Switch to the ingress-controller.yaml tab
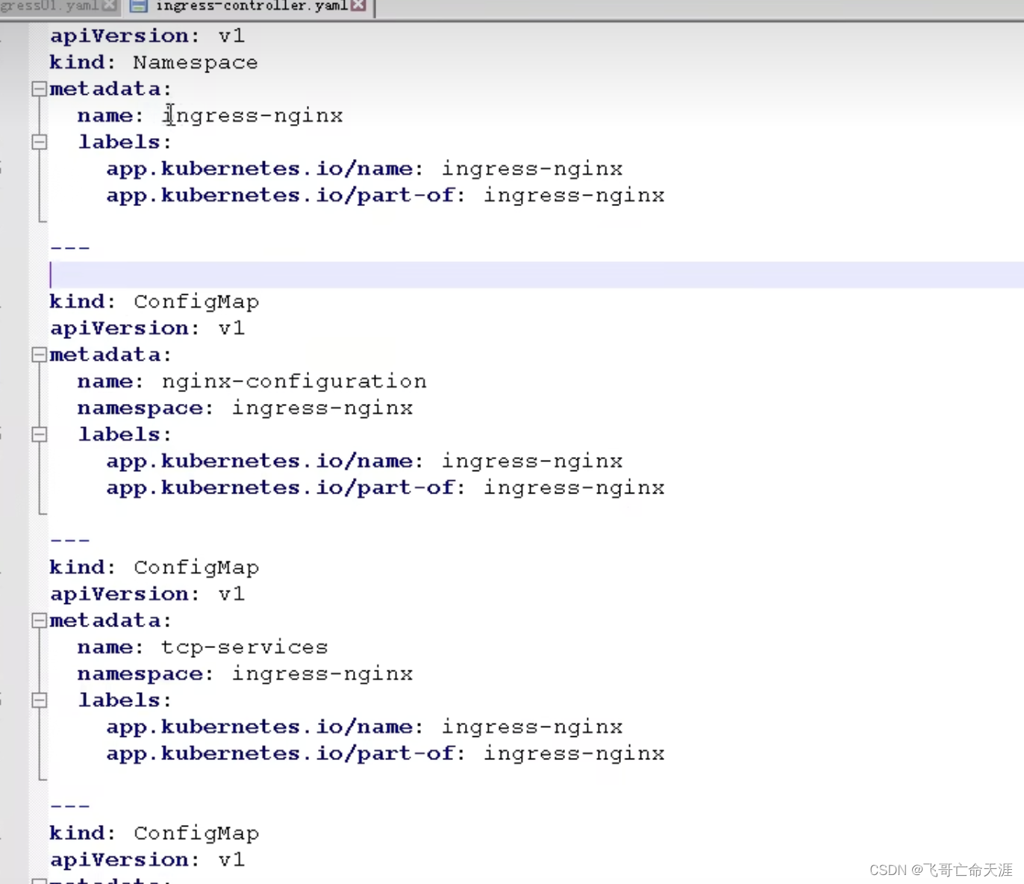The height and width of the screenshot is (884, 1024). [x=251, y=6]
